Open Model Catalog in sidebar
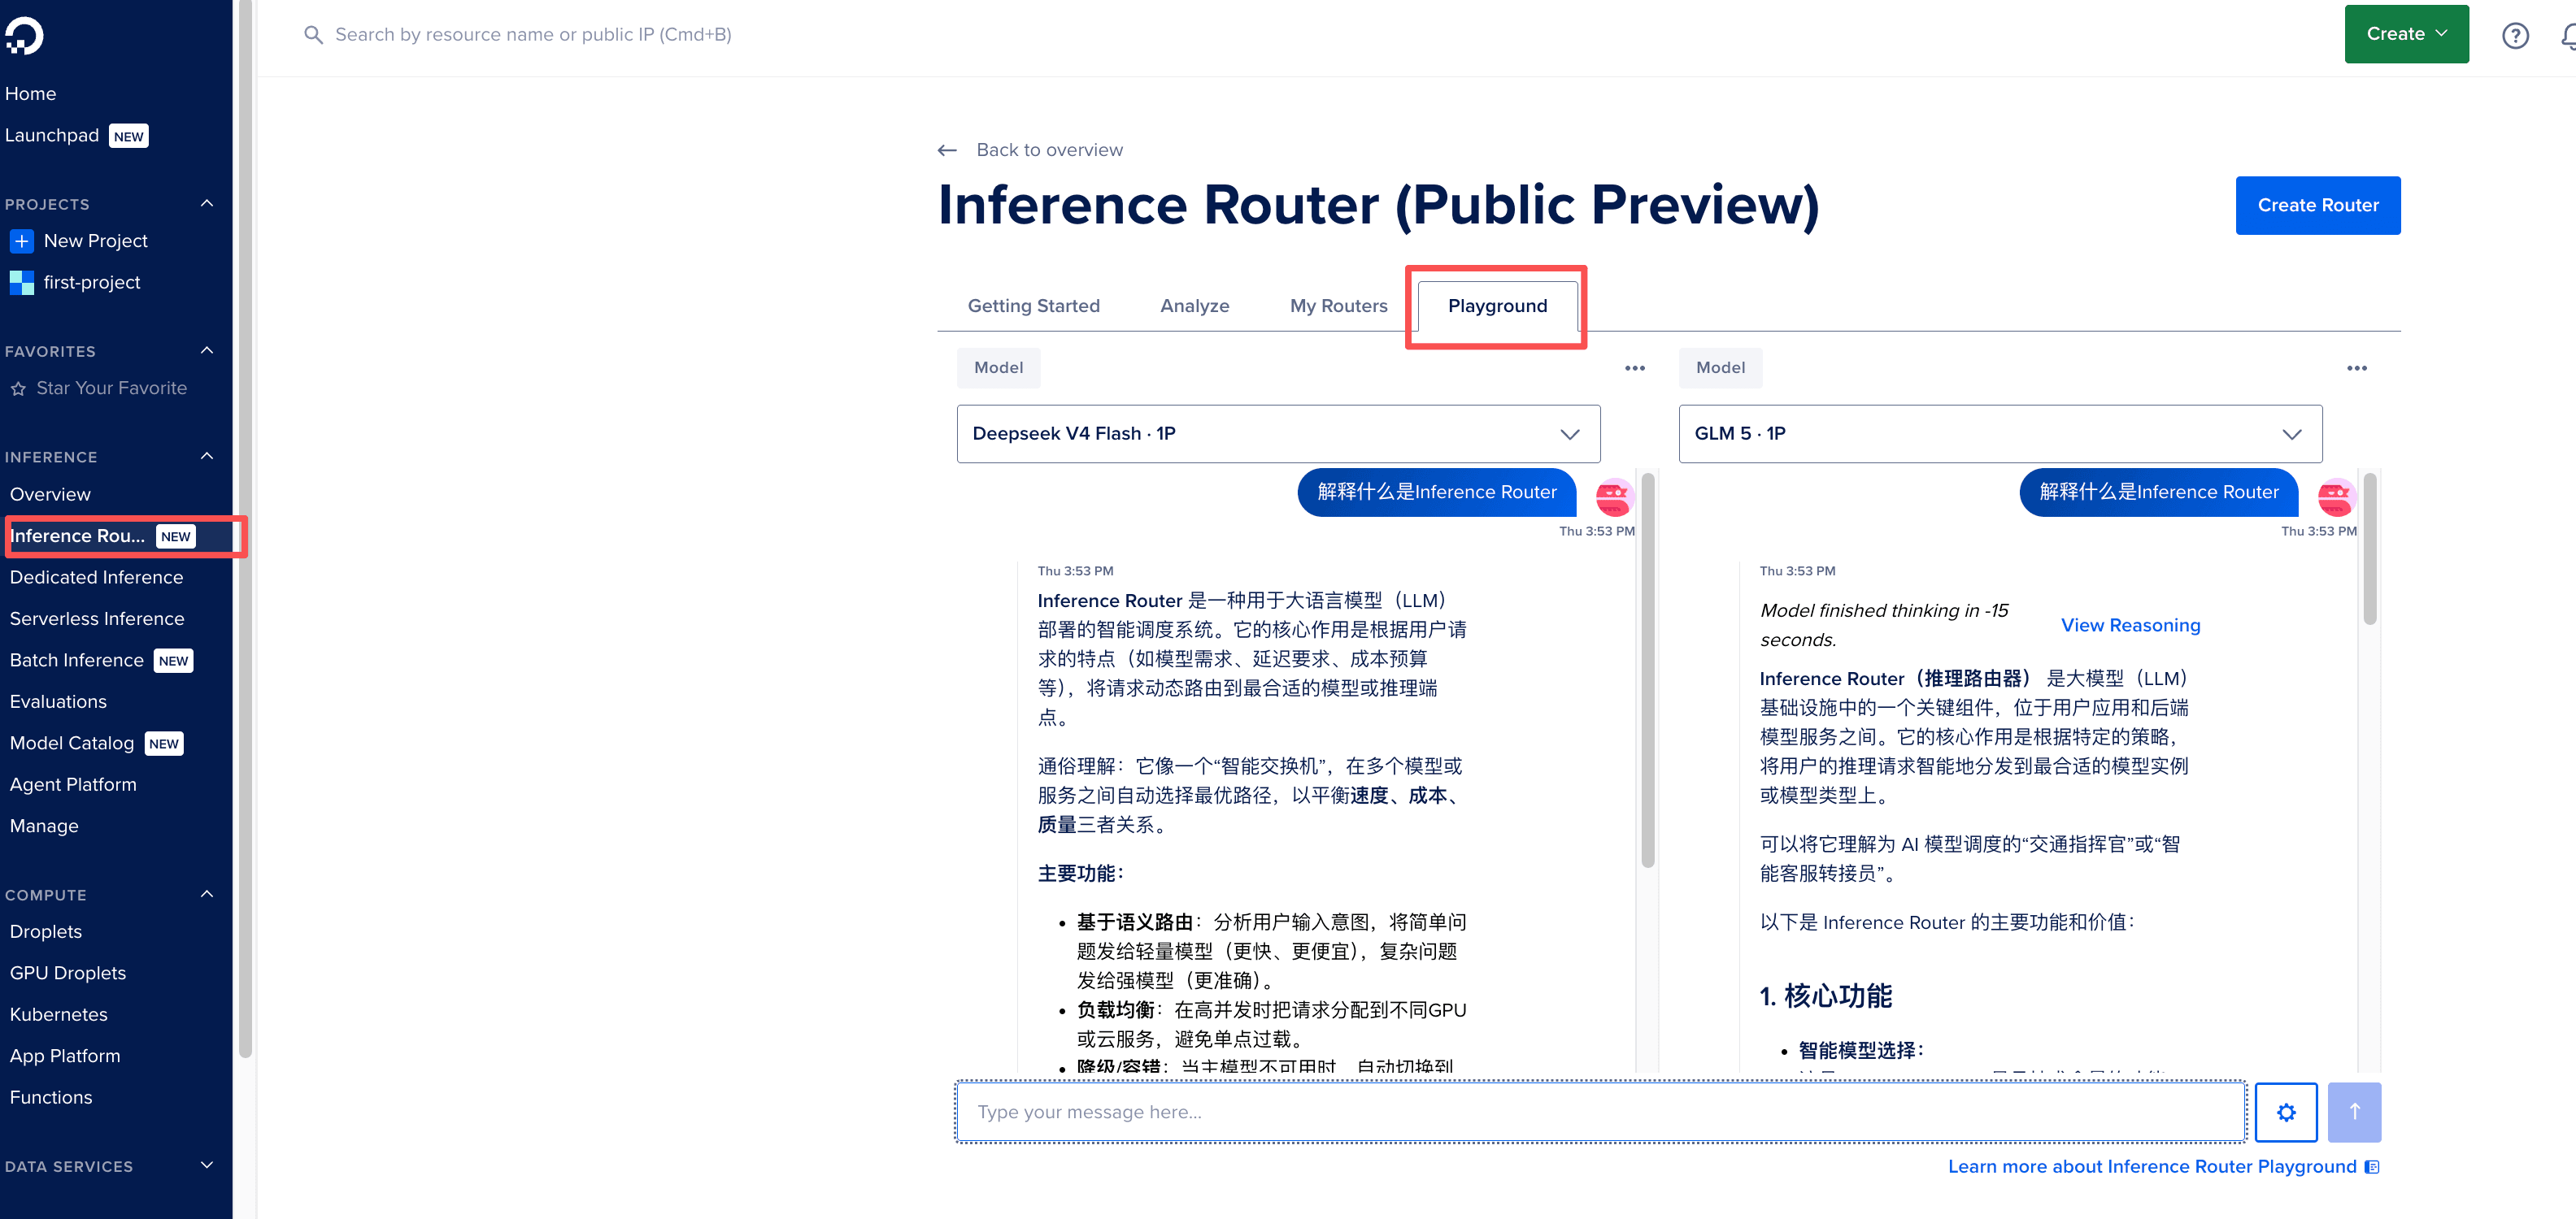2576x1219 pixels. [x=72, y=744]
